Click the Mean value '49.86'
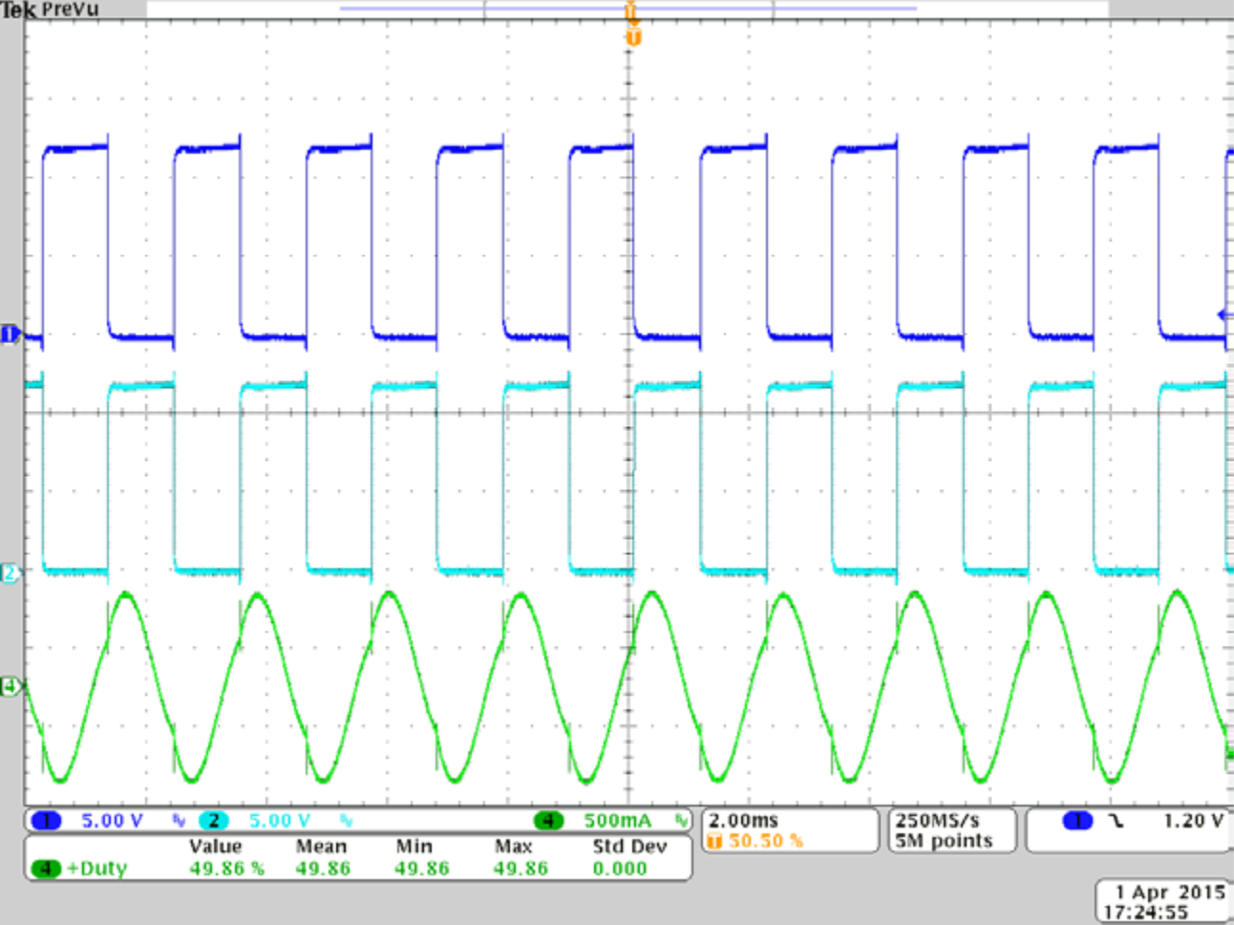Screen dimensions: 1234x925 323,868
